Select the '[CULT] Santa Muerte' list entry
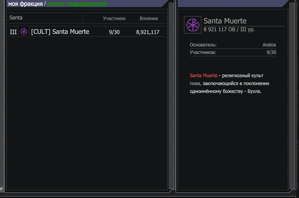Viewport: 299px width, 198px height. pos(60,32)
